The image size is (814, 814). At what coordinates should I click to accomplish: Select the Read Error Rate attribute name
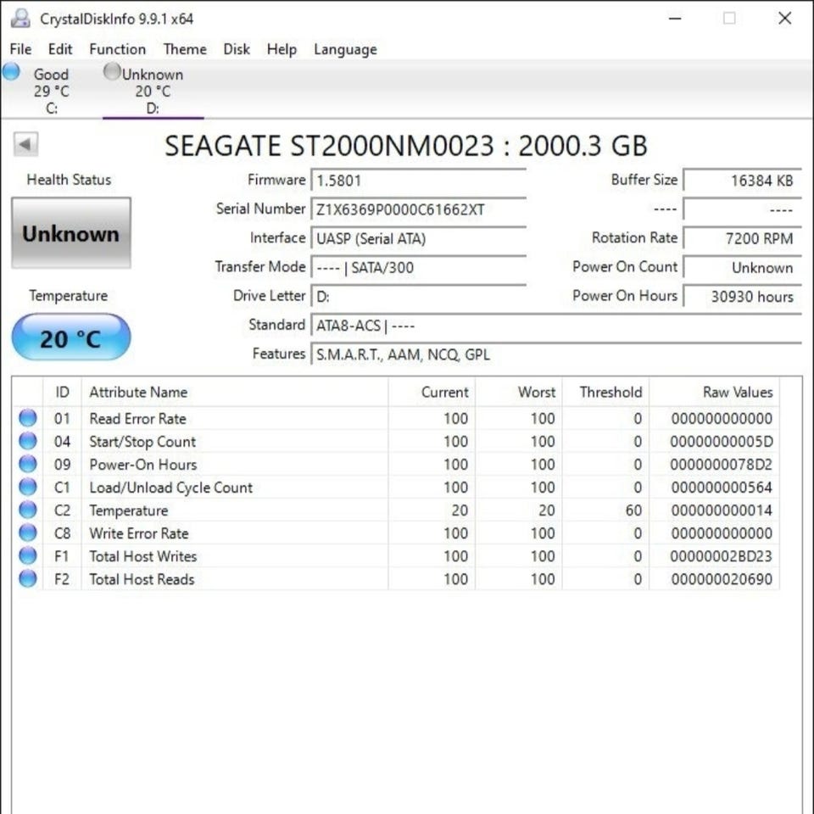coord(137,418)
